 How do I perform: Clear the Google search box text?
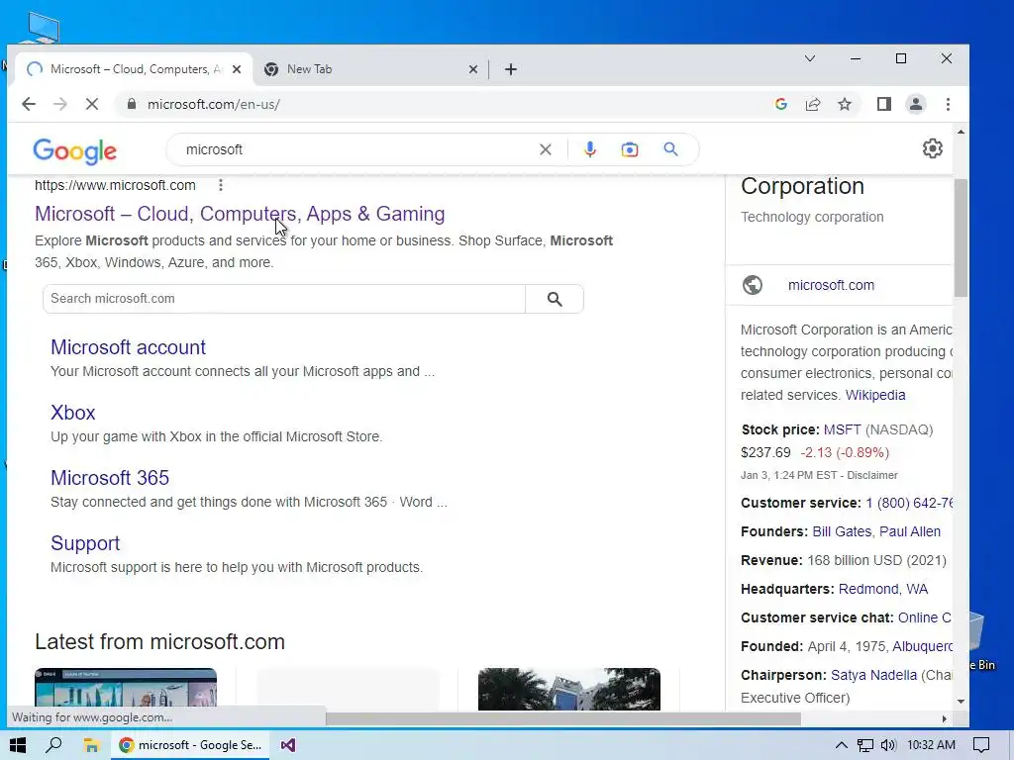click(x=546, y=150)
